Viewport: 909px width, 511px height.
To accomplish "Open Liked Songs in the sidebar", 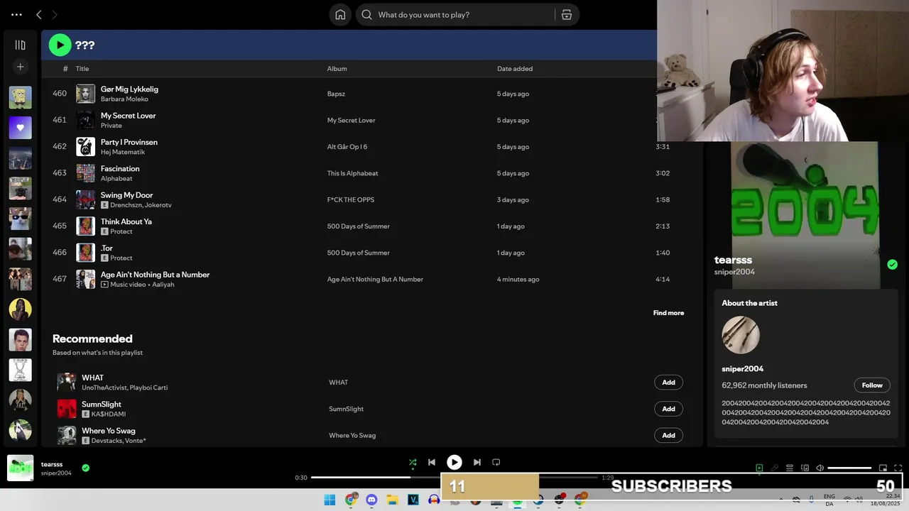I will pyautogui.click(x=20, y=128).
